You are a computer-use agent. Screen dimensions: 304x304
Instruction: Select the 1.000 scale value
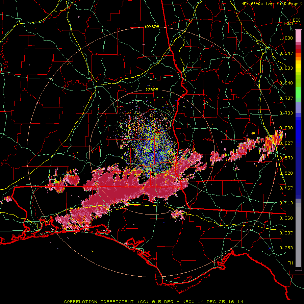(286, 38)
